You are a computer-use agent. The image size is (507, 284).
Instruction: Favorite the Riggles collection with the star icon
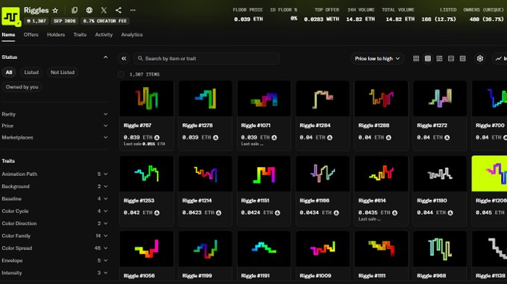(x=55, y=10)
